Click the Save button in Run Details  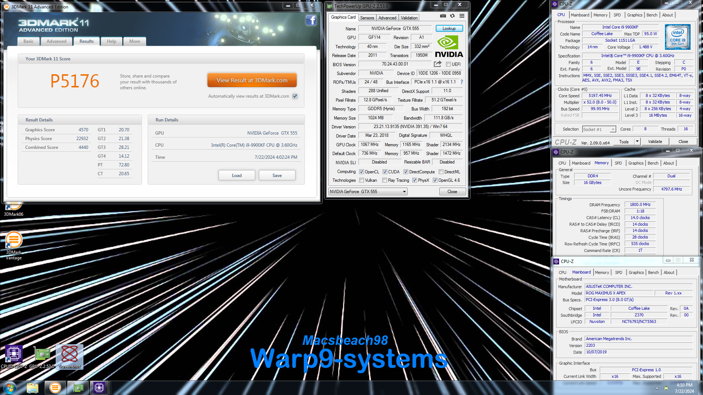tap(277, 176)
